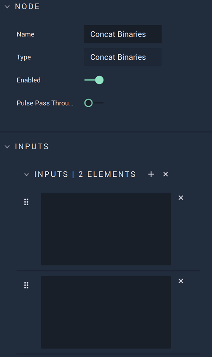Select the Type field Concat Binaries
Screen dimensions: 212x357
(123, 57)
